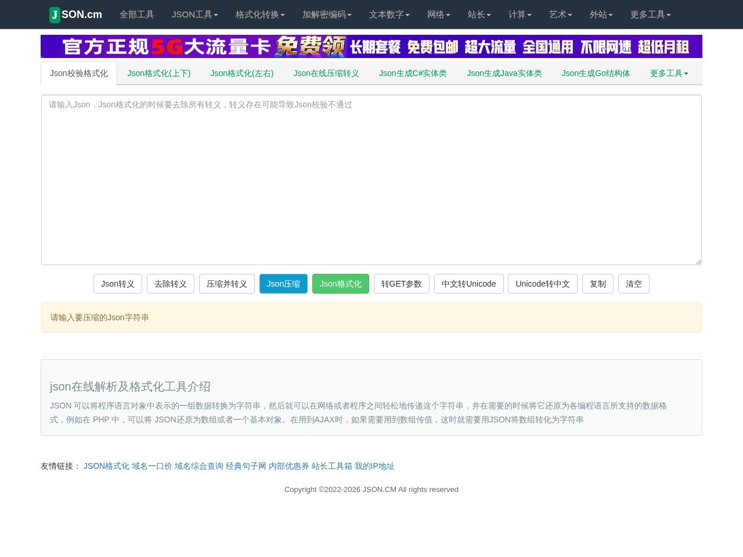Click the Copyright JSON.CM footer text

tap(371, 489)
